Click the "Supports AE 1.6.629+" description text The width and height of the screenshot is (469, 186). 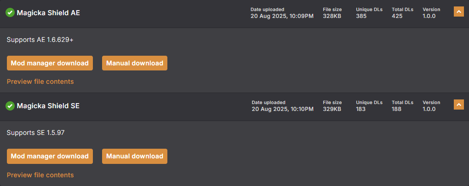(40, 40)
